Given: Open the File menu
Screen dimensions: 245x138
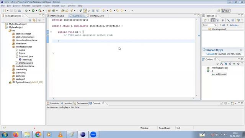Looking at the screenshot, I should pos(3,6).
